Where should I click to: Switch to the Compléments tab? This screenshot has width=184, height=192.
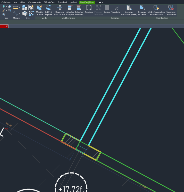35,2
